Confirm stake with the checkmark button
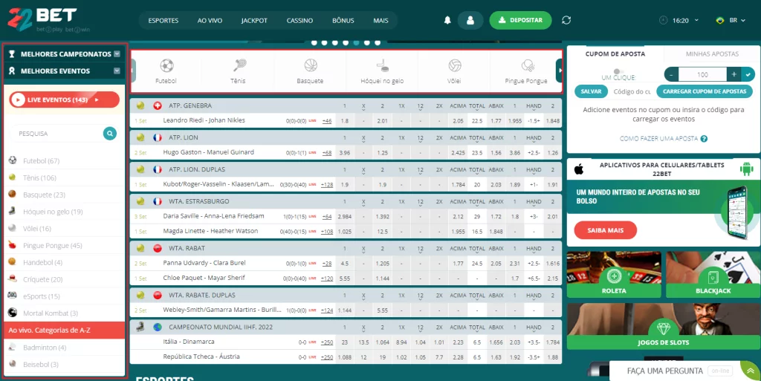761x381 pixels. tap(748, 75)
